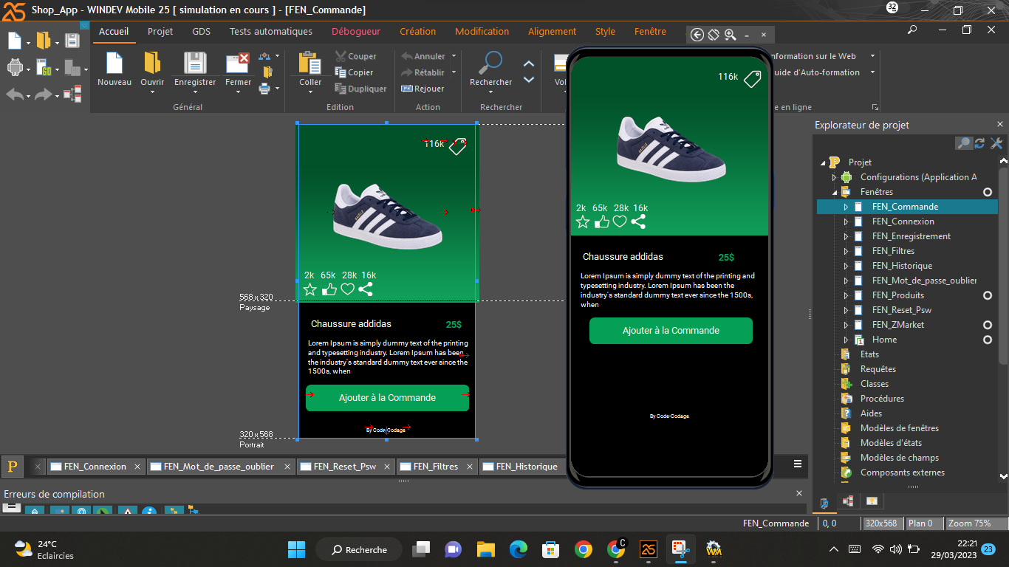Screen dimensions: 1009x567
Task: Click the Couper scissors button
Action: pyautogui.click(x=355, y=56)
